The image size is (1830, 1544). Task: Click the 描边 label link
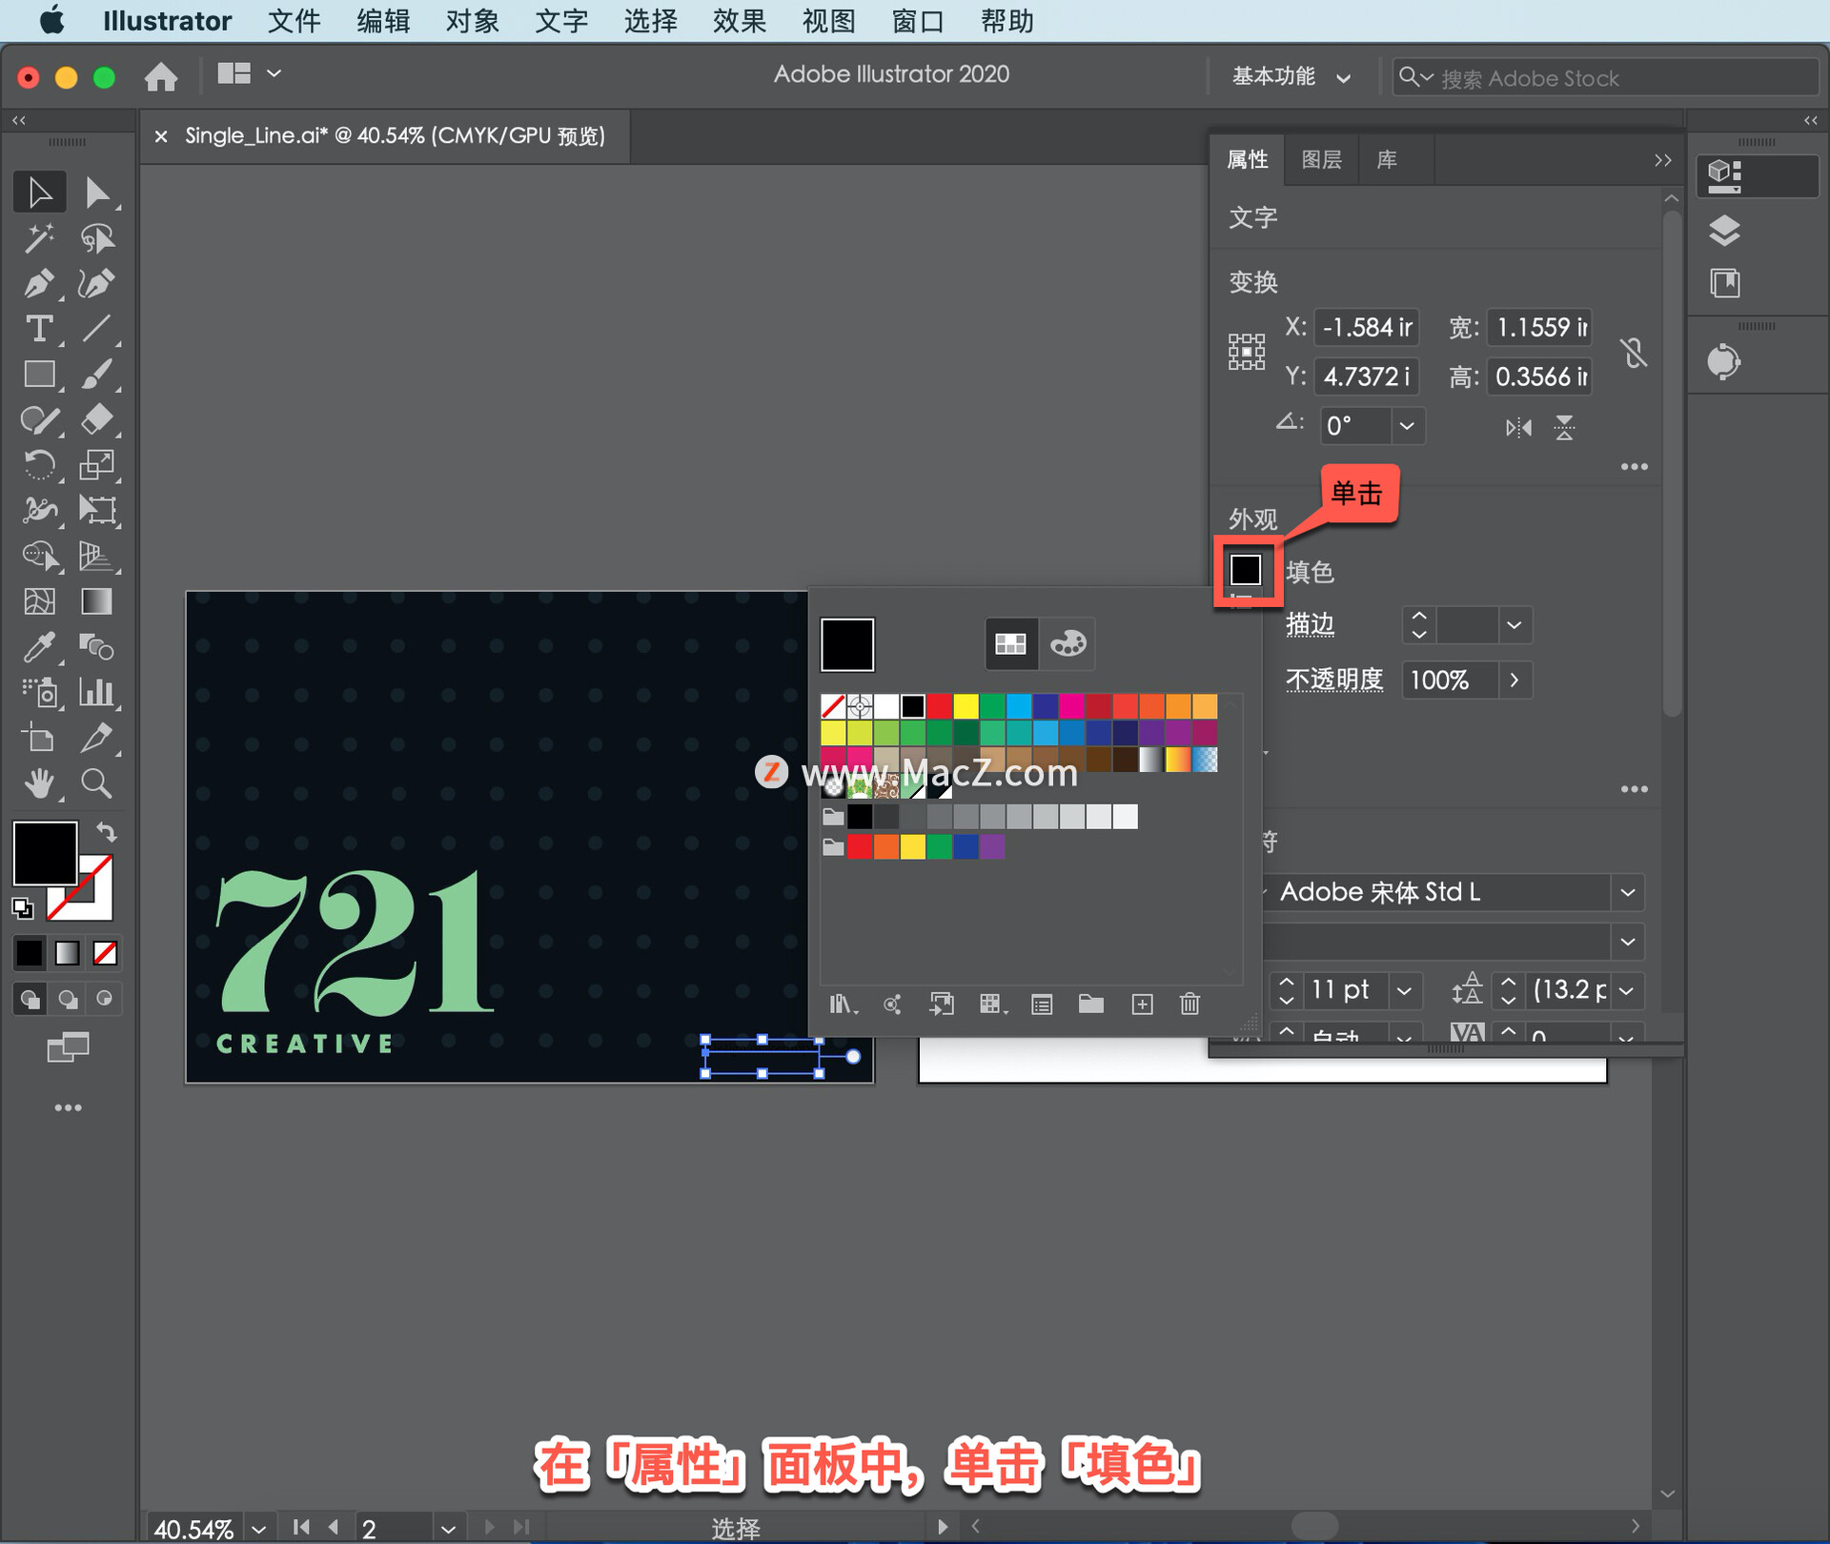tap(1310, 625)
